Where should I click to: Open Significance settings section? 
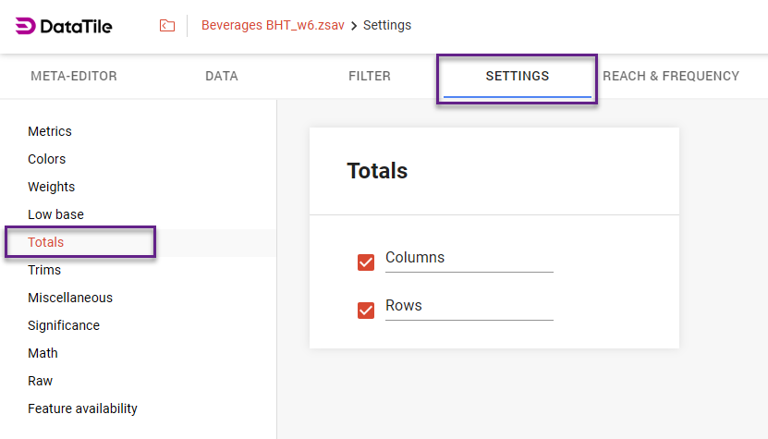coord(64,325)
